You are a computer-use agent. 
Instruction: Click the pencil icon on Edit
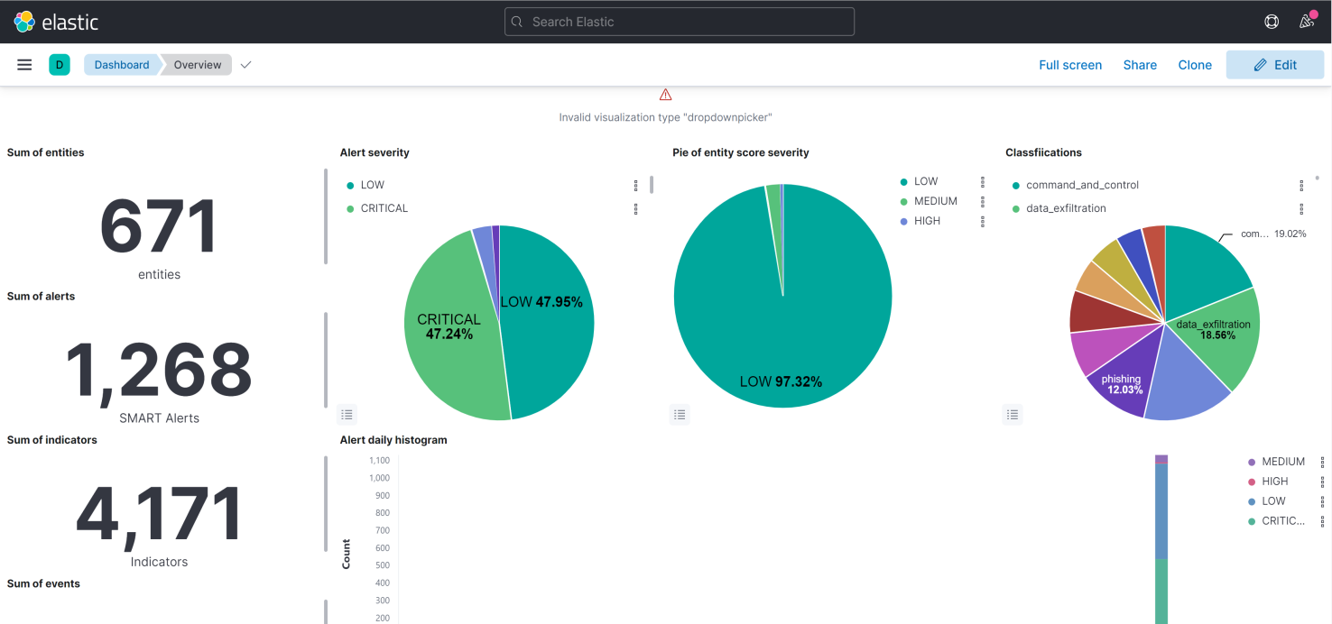coord(1261,65)
